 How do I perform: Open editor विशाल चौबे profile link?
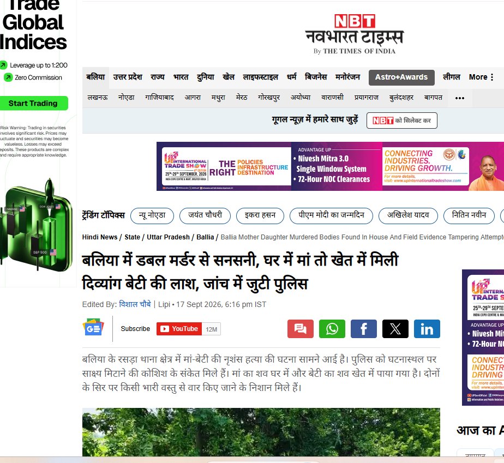[x=135, y=304]
